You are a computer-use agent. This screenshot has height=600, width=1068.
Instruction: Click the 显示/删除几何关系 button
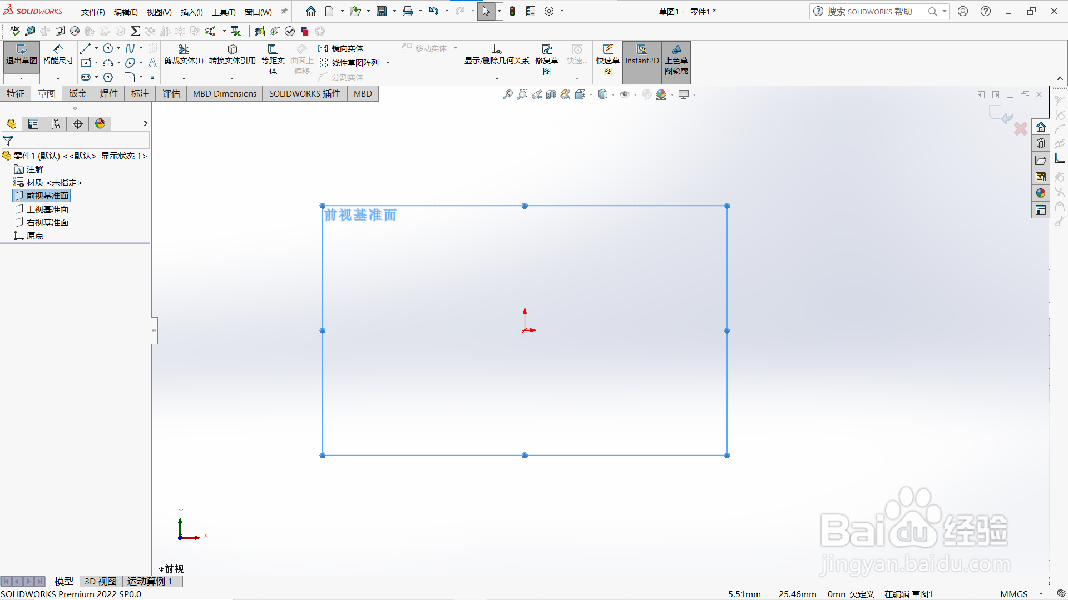497,55
